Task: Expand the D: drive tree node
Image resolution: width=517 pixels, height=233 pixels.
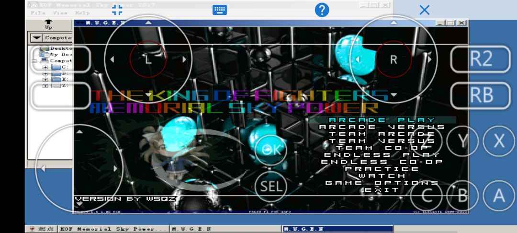Action: point(45,73)
